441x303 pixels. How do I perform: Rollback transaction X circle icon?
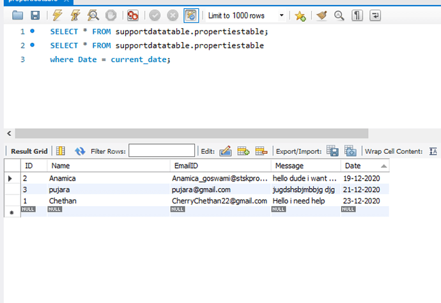coord(173,15)
